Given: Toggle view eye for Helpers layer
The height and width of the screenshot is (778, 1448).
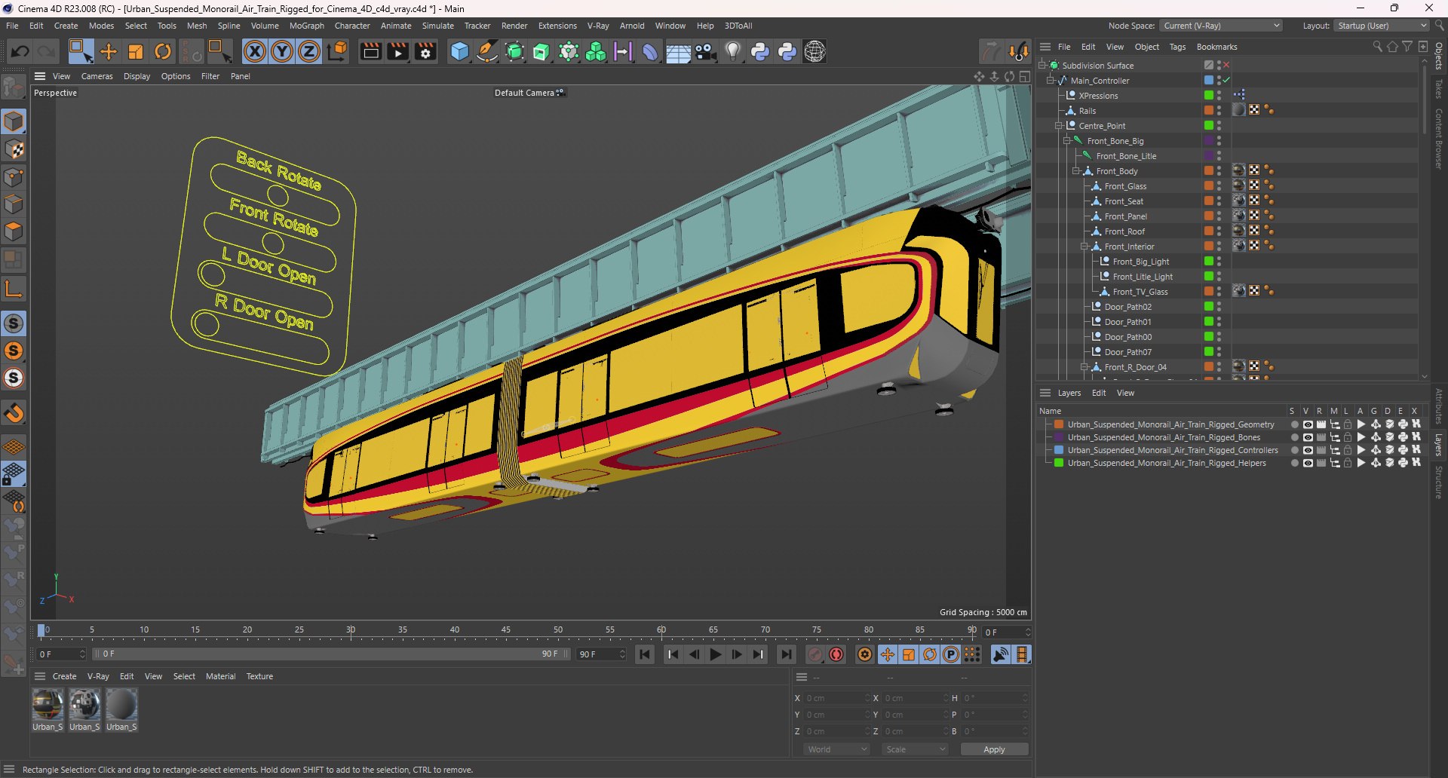Looking at the screenshot, I should pyautogui.click(x=1308, y=463).
